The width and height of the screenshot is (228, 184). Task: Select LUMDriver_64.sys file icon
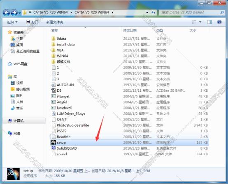(x=54, y=114)
